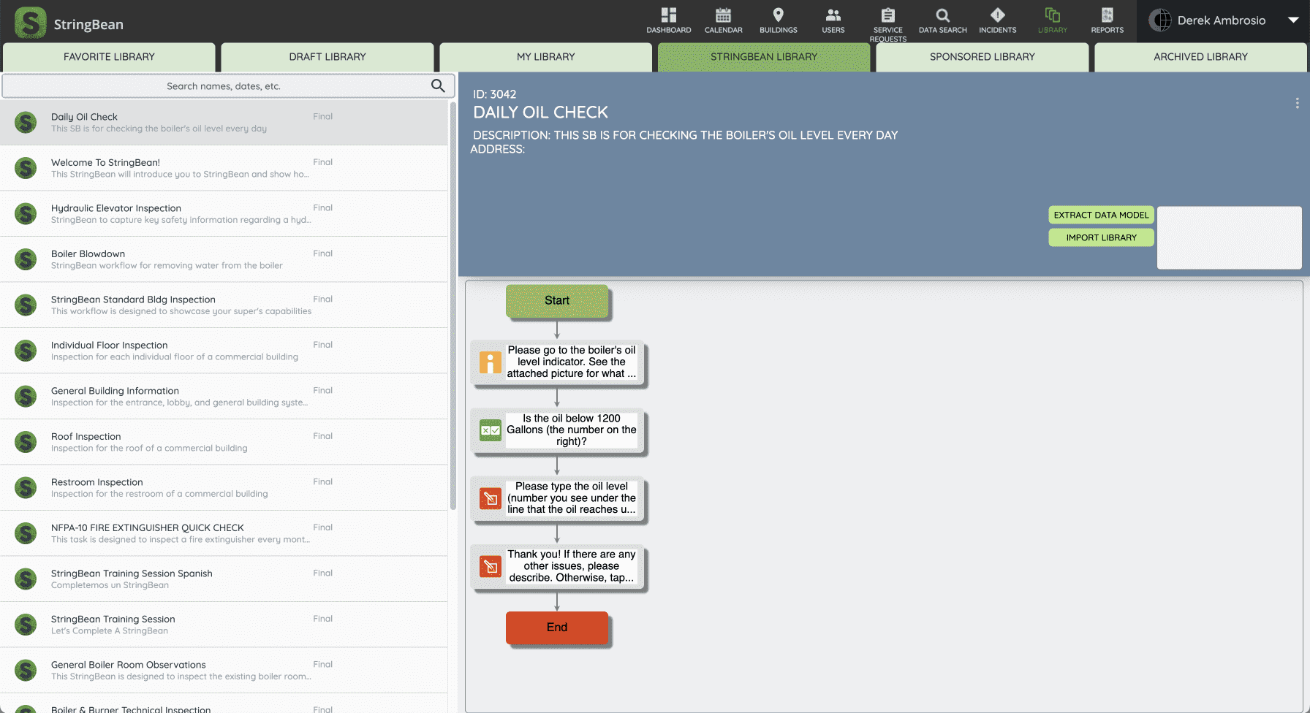Click the StringBean icon beside Restroom Inspection
1310x713 pixels.
tap(26, 487)
